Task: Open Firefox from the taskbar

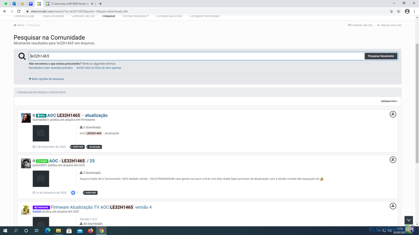Action: [91, 230]
